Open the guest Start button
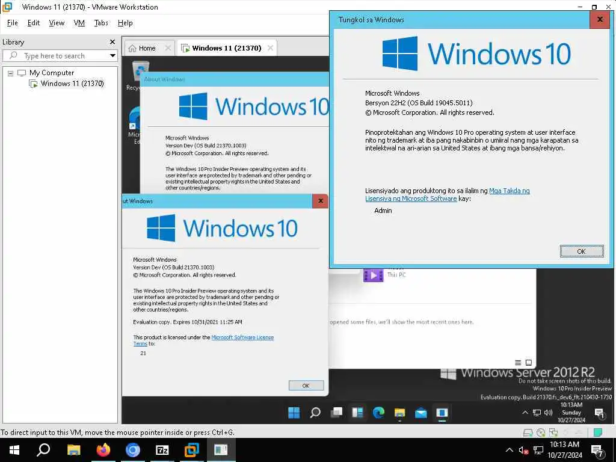 [294, 413]
